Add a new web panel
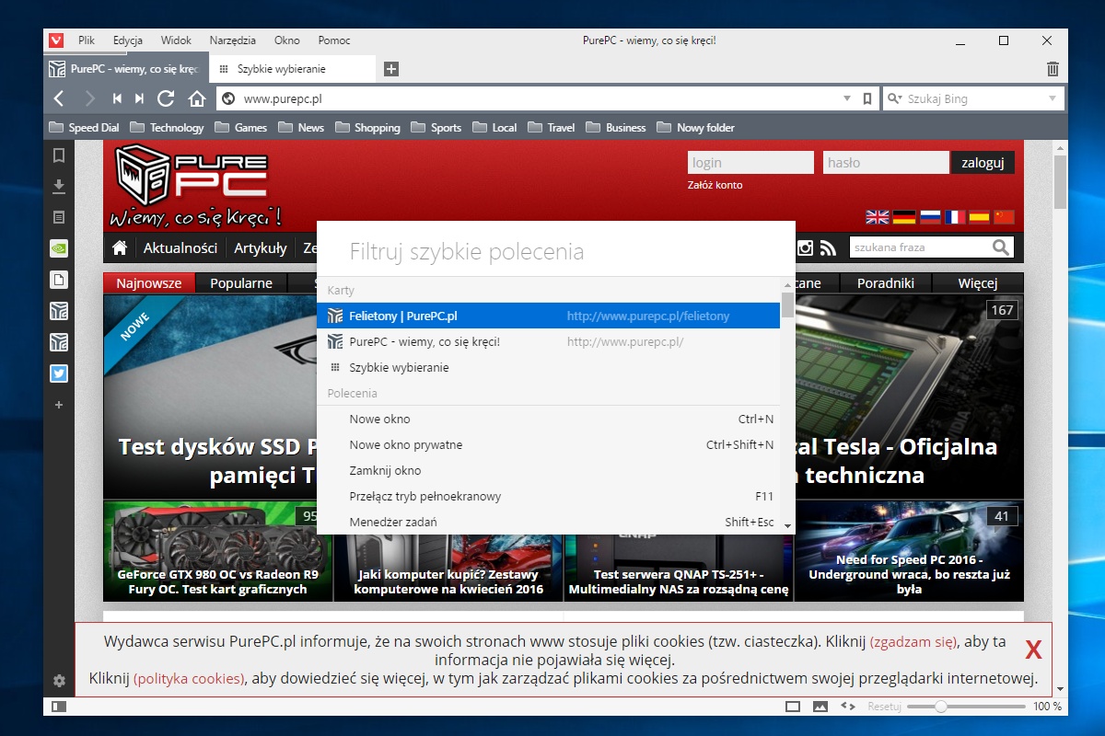Screen dimensions: 1105x736 [x=59, y=405]
